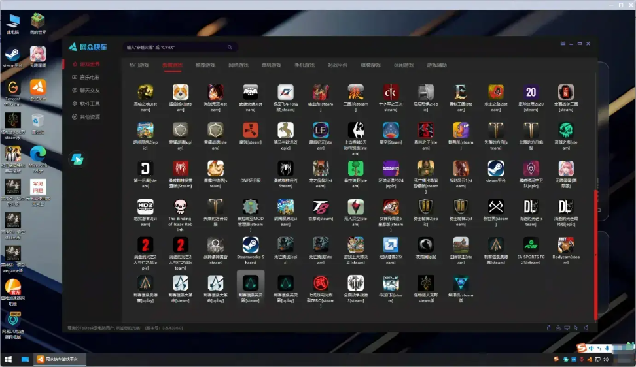Open the Skyrim dragon logo icon
Image resolution: width=636 pixels, height=367 pixels.
click(x=356, y=131)
